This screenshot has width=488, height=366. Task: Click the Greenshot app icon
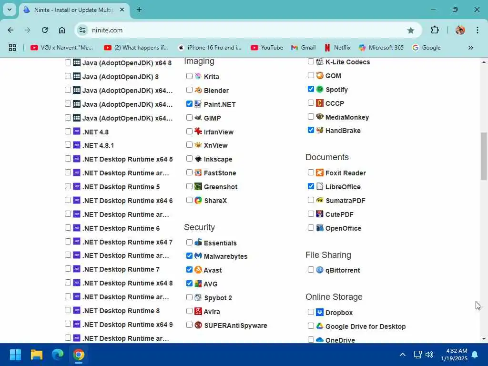point(198,186)
